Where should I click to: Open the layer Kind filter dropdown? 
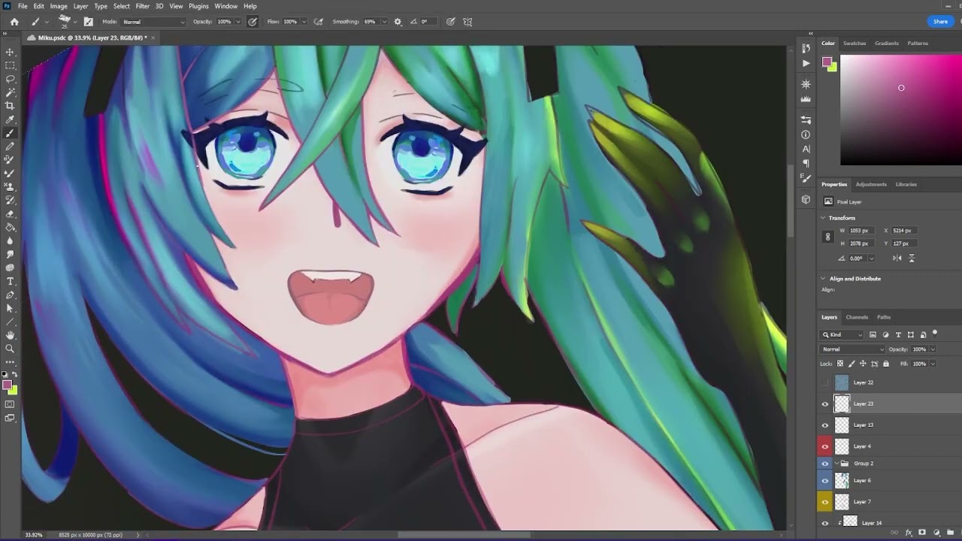click(x=843, y=334)
